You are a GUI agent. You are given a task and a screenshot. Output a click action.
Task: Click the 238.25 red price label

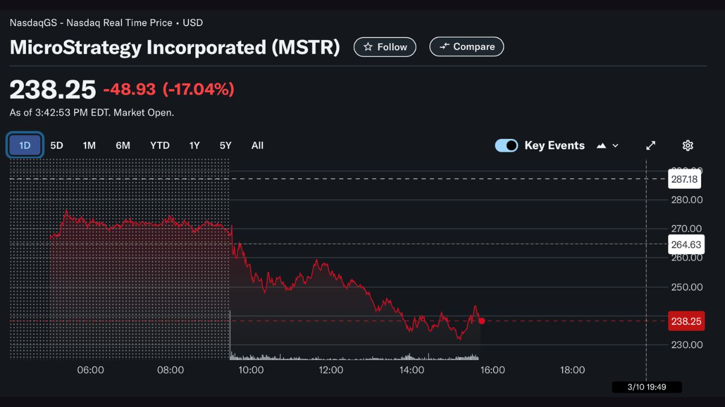coord(686,321)
